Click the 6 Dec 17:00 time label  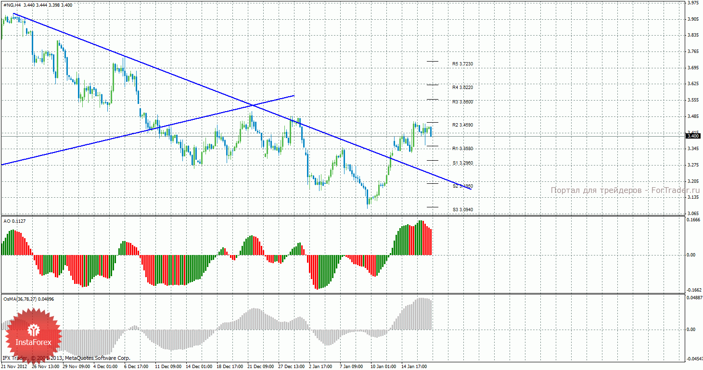[137, 367]
